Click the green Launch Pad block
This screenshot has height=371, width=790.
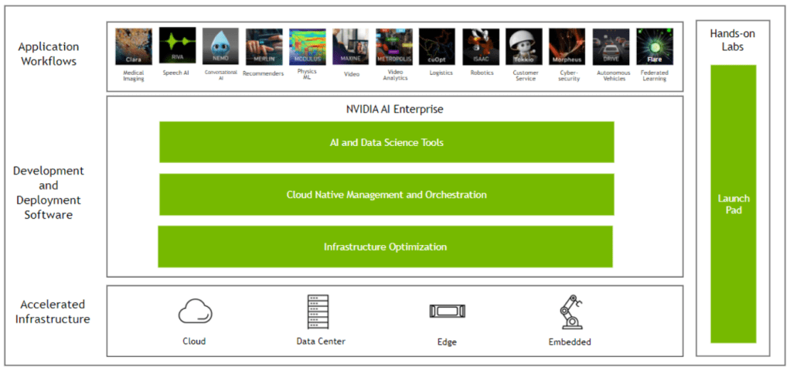tap(733, 204)
